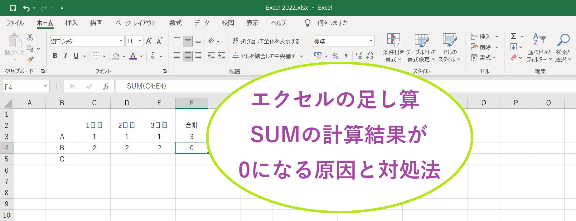Screen dimensions: 576x221
Task: Open the ページ レイアウト tab
Action: point(136,23)
